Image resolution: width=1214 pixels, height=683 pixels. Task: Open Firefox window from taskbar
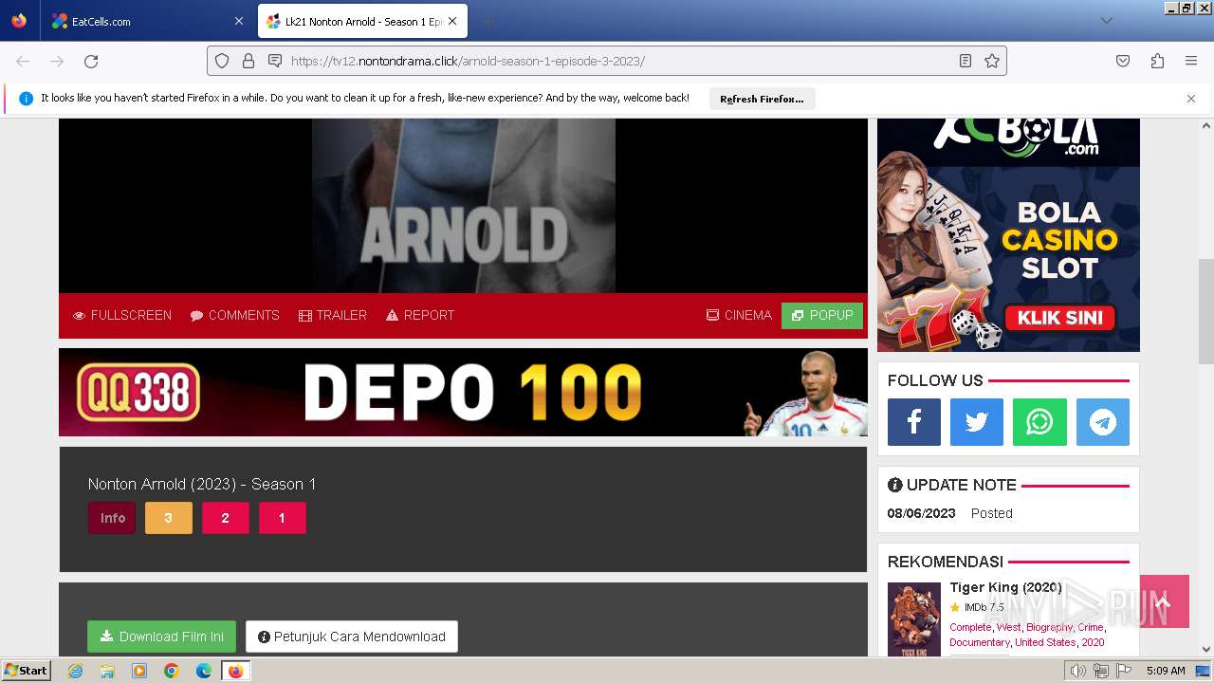coord(235,671)
